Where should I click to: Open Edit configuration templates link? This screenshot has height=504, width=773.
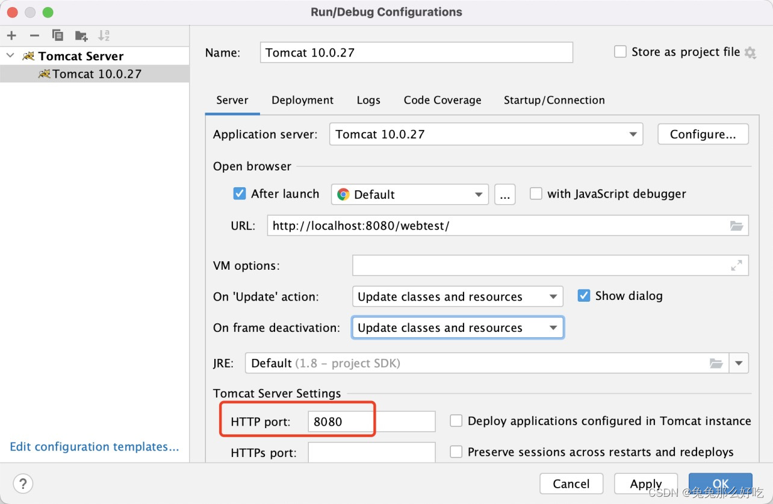95,447
